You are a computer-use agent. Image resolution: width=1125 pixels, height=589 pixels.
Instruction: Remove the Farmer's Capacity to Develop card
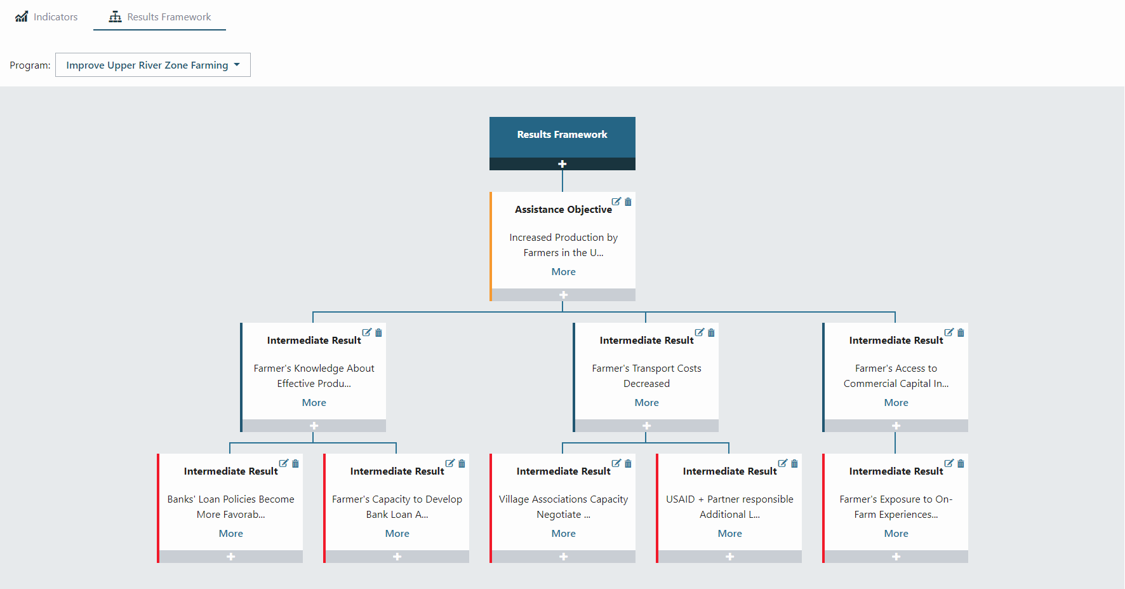point(462,464)
